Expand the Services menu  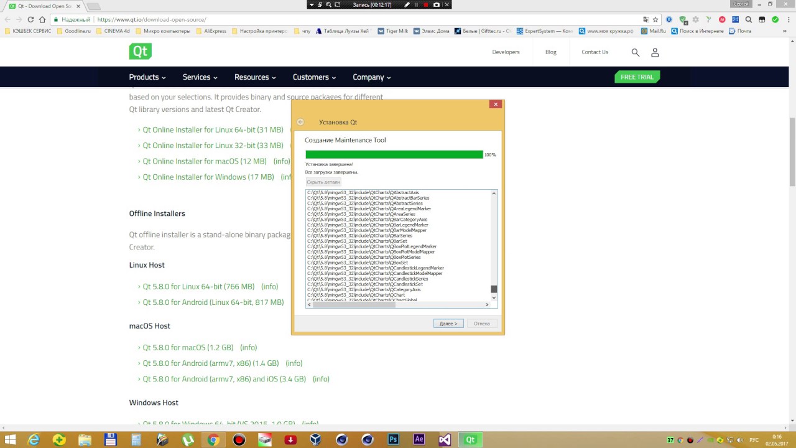point(200,77)
